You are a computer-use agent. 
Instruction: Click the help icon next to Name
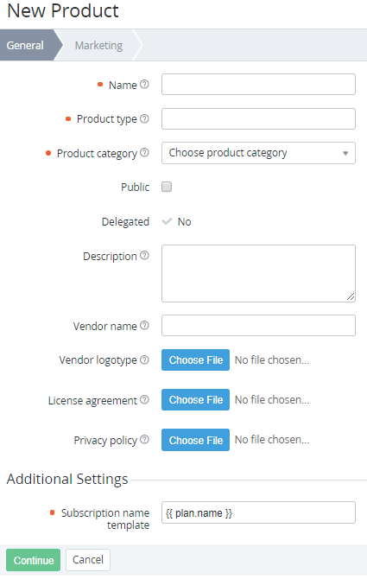pos(144,85)
